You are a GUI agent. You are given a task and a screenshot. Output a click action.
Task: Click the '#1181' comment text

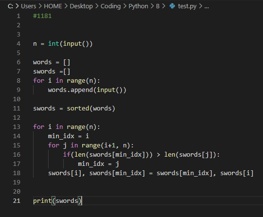coord(42,16)
